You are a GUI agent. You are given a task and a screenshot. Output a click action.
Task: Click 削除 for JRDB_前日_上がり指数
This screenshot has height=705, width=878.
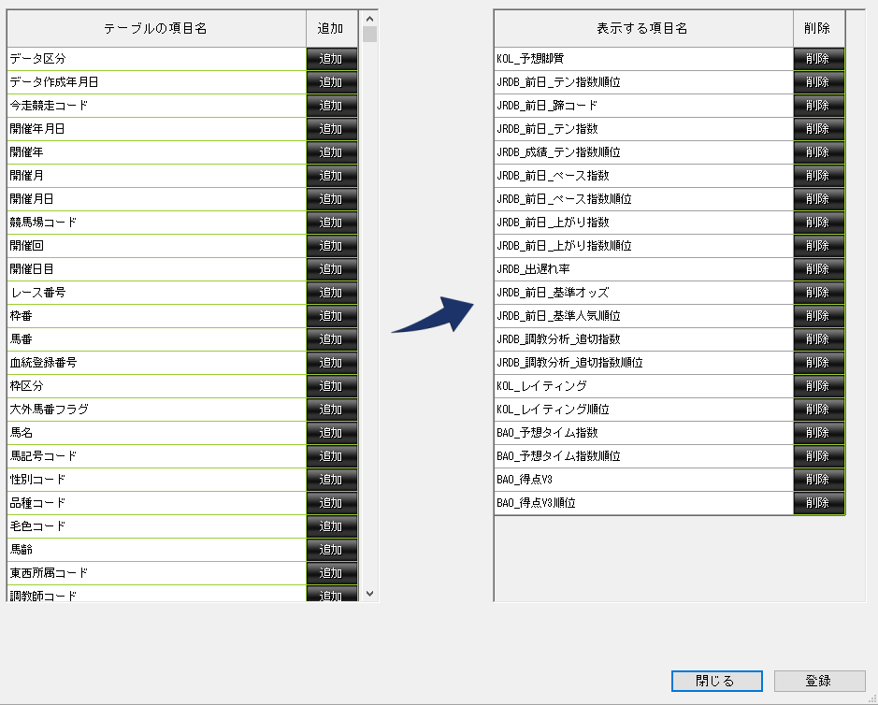coord(819,223)
